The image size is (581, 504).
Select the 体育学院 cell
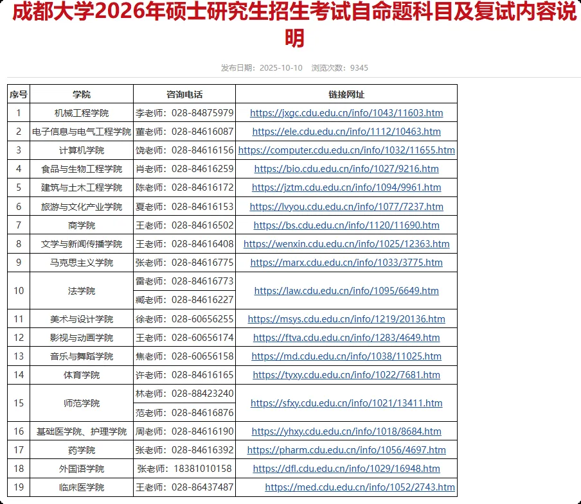tap(82, 375)
